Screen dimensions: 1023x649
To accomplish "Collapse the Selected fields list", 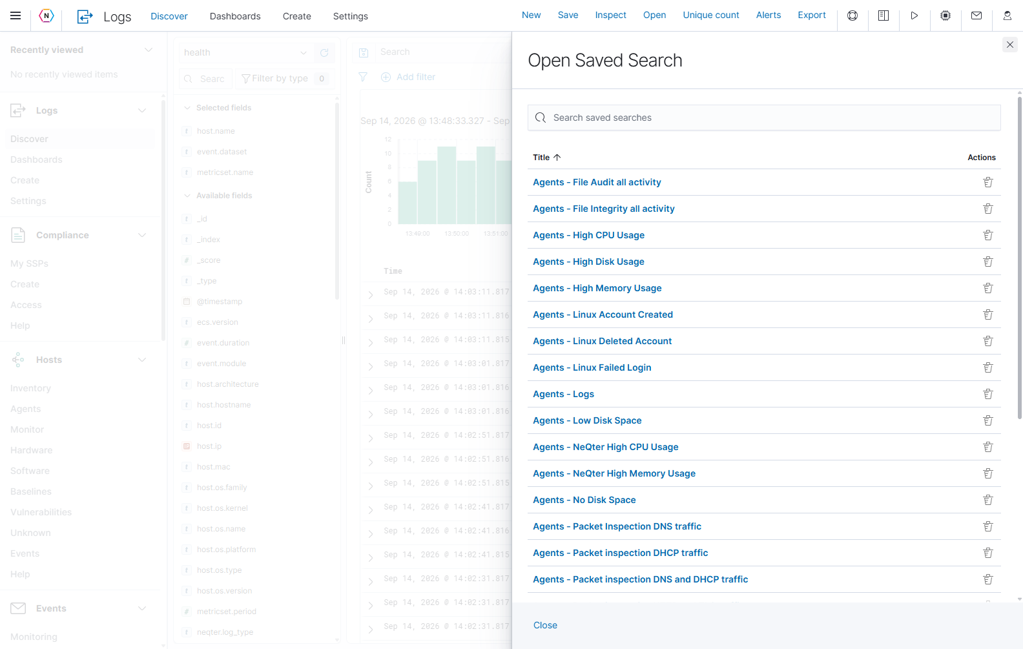I will pyautogui.click(x=187, y=108).
